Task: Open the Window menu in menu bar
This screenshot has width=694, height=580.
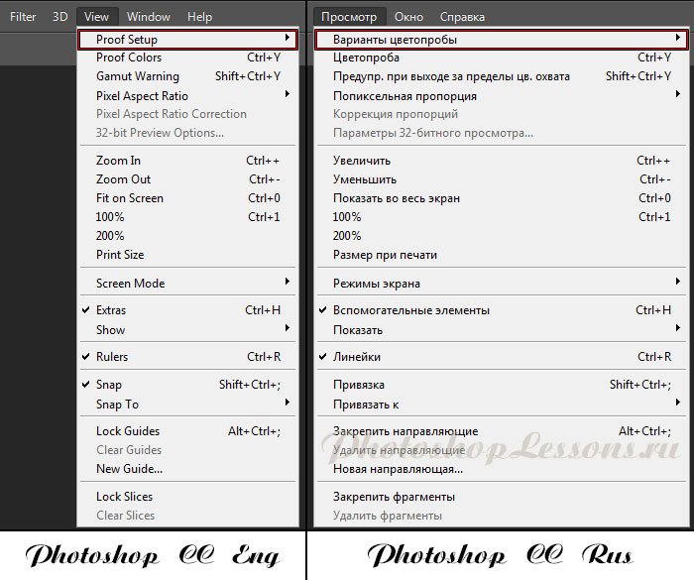Action: point(149,17)
